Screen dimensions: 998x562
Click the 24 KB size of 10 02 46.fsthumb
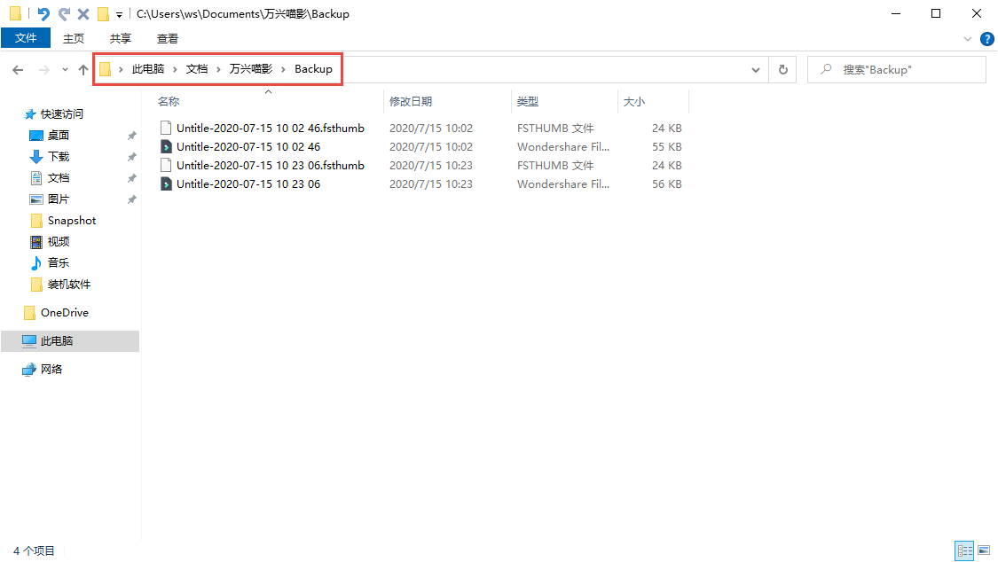(x=666, y=128)
